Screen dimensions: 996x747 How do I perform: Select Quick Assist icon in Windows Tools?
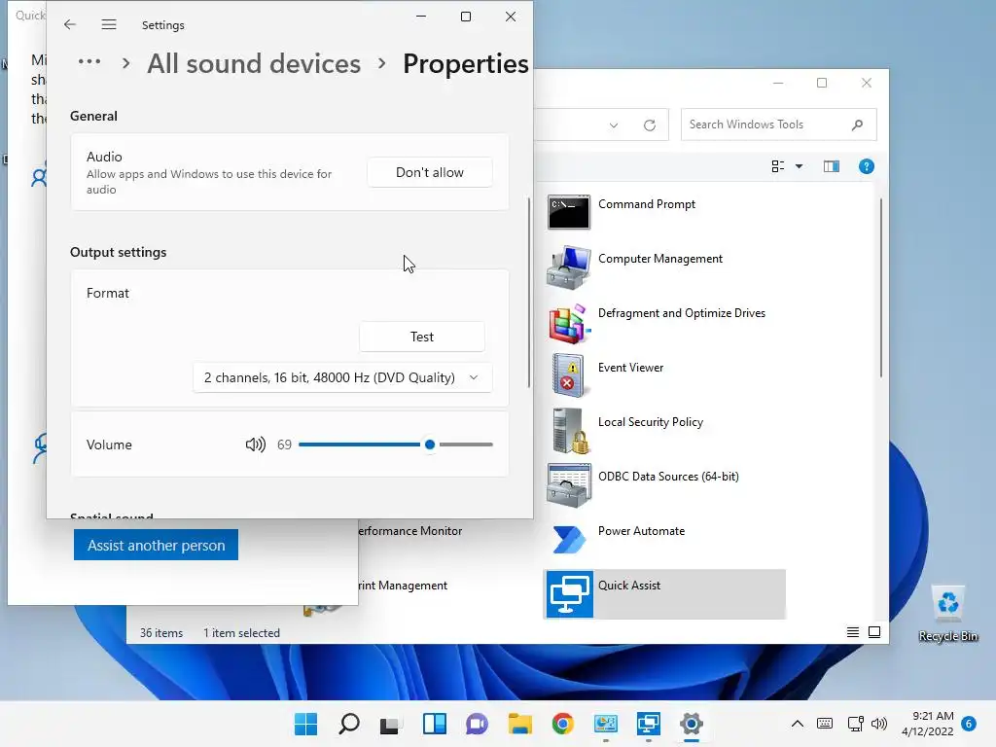pos(570,594)
